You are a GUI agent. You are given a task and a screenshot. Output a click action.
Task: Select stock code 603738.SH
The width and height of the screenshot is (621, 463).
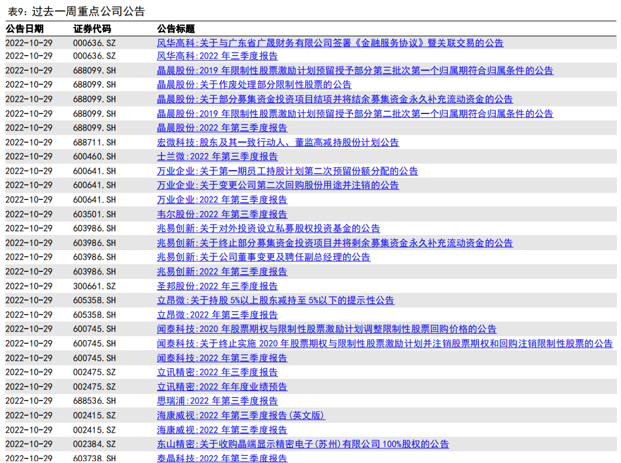click(94, 458)
